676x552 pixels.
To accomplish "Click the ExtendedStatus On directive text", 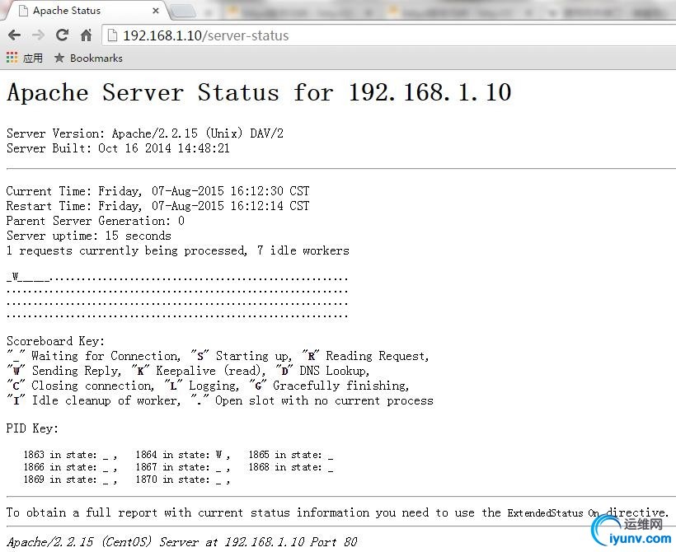I will pos(553,512).
